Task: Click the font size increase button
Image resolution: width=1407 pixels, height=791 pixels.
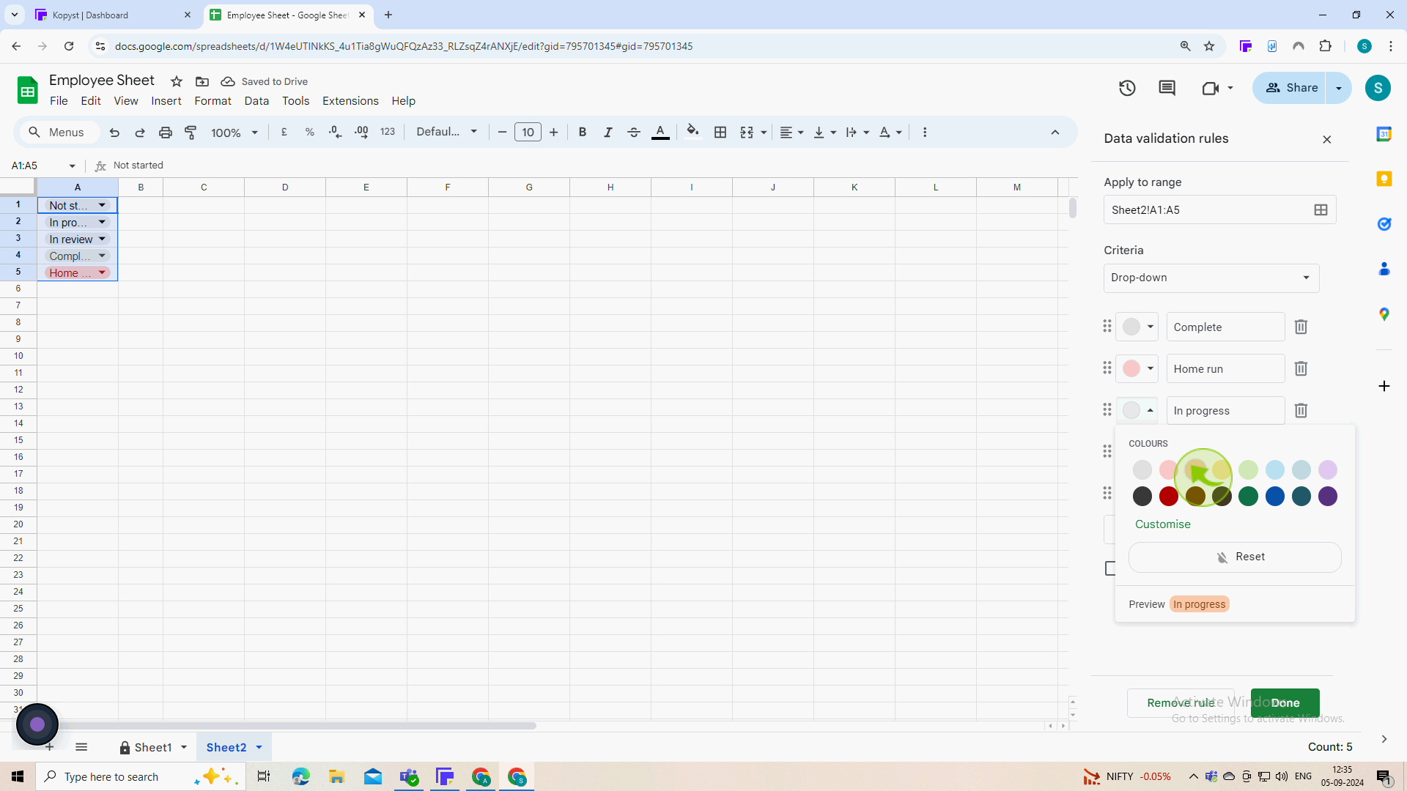Action: [x=554, y=133]
